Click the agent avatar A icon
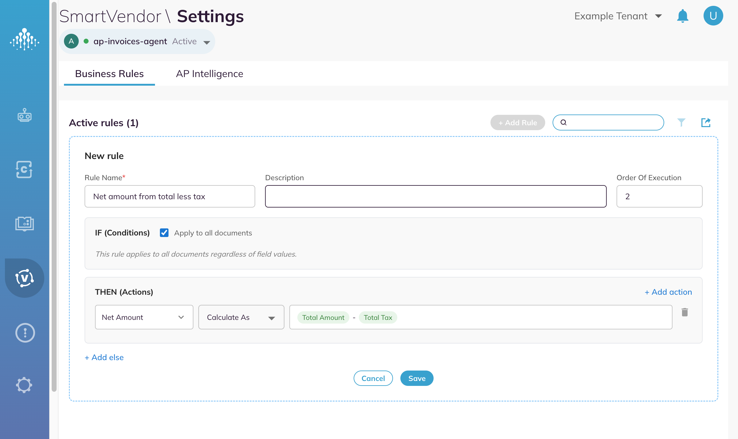 (71, 41)
